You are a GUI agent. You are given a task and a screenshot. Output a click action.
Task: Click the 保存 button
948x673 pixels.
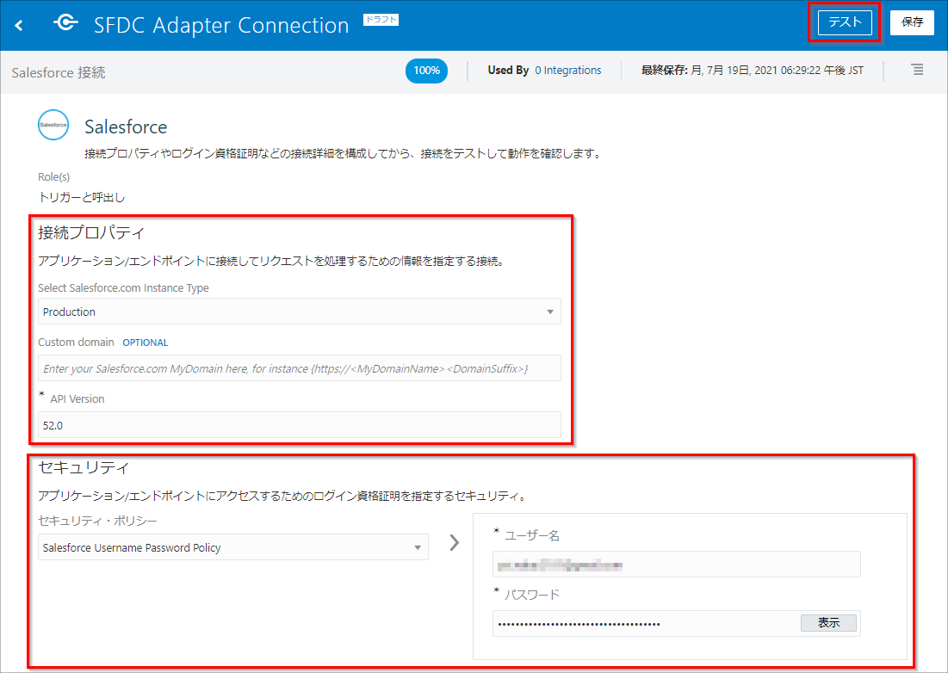pyautogui.click(x=912, y=23)
